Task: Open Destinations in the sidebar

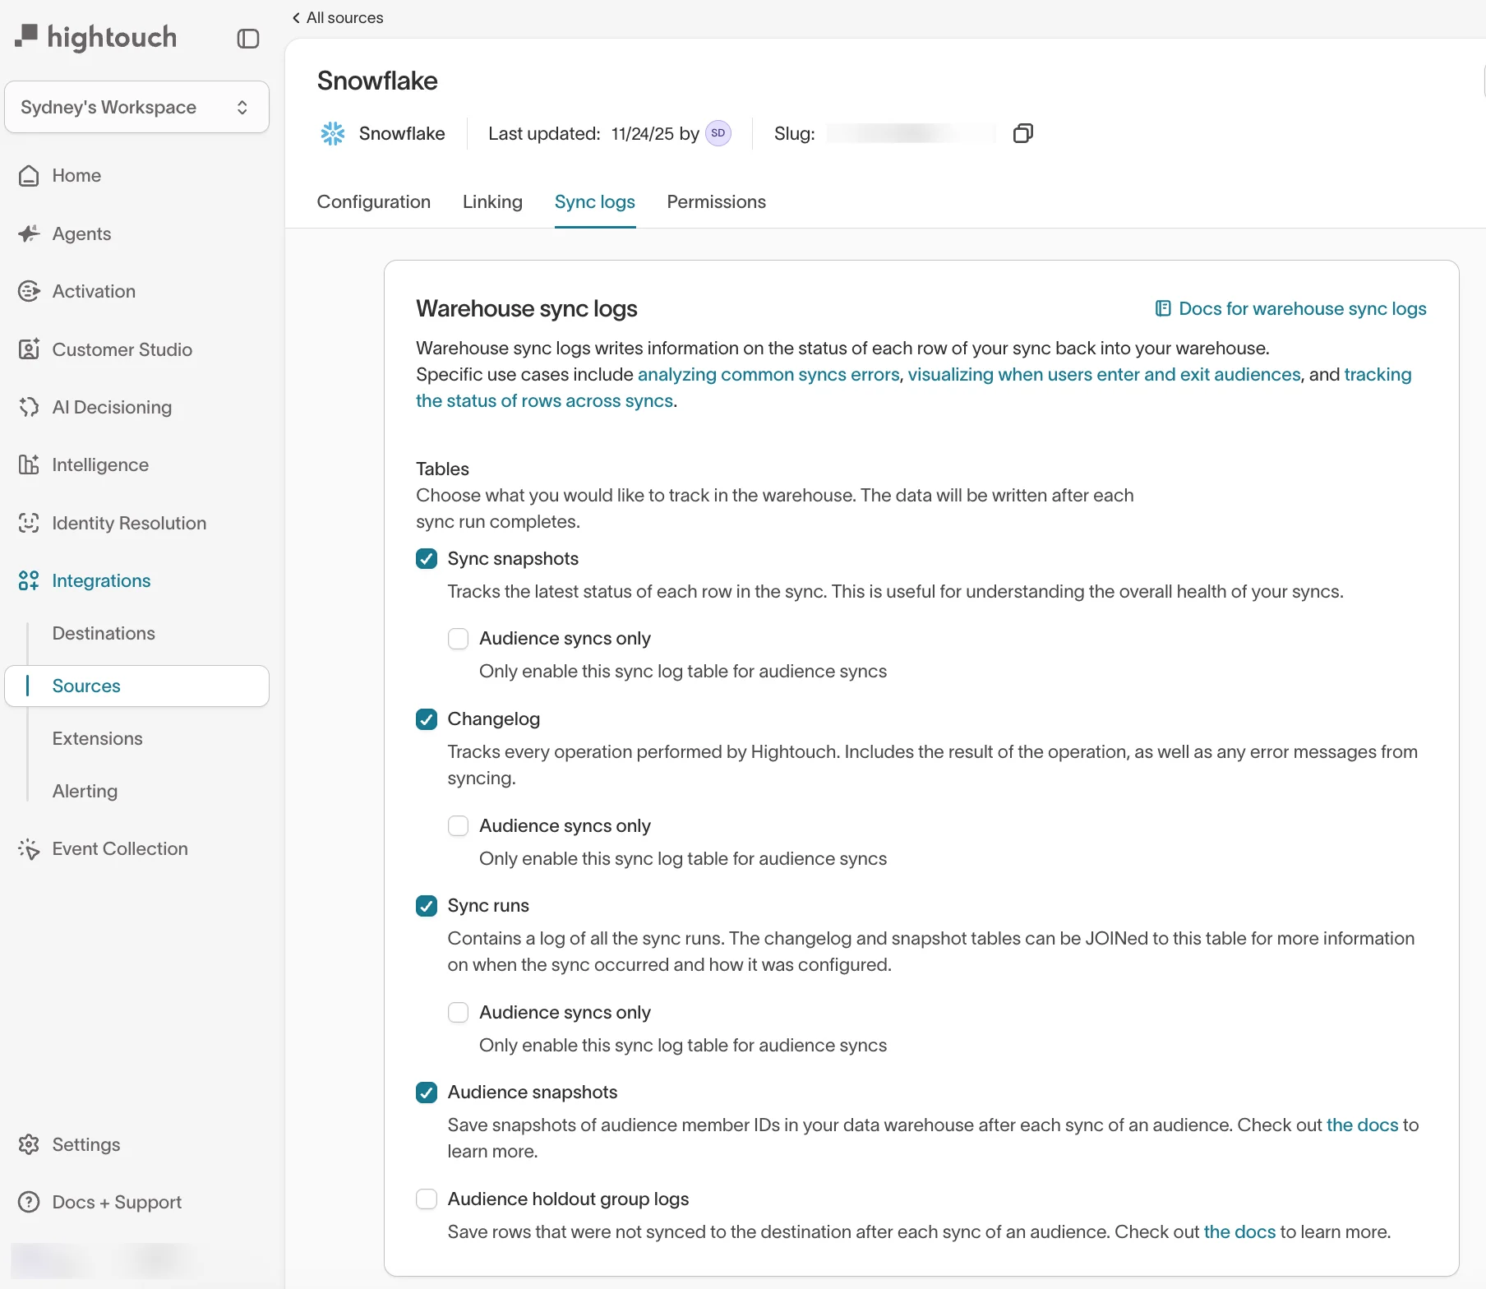Action: (x=104, y=633)
